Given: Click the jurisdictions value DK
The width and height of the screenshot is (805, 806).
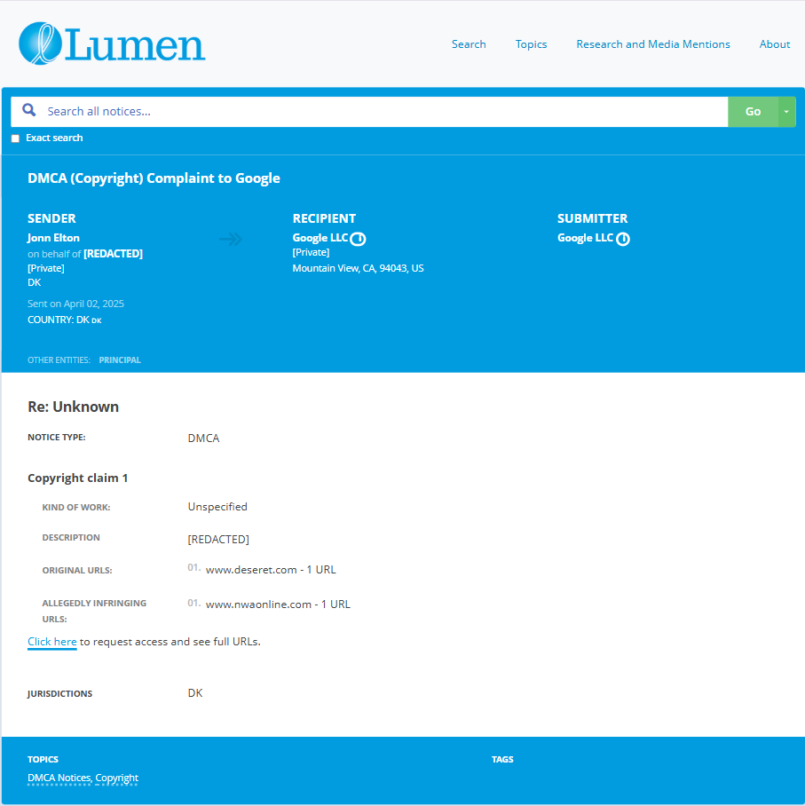Looking at the screenshot, I should [195, 693].
